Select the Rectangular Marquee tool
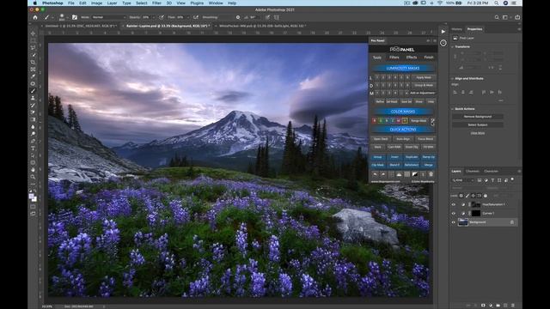 (x=33, y=40)
